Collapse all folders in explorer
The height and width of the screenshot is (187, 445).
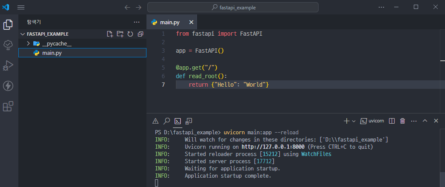point(140,34)
